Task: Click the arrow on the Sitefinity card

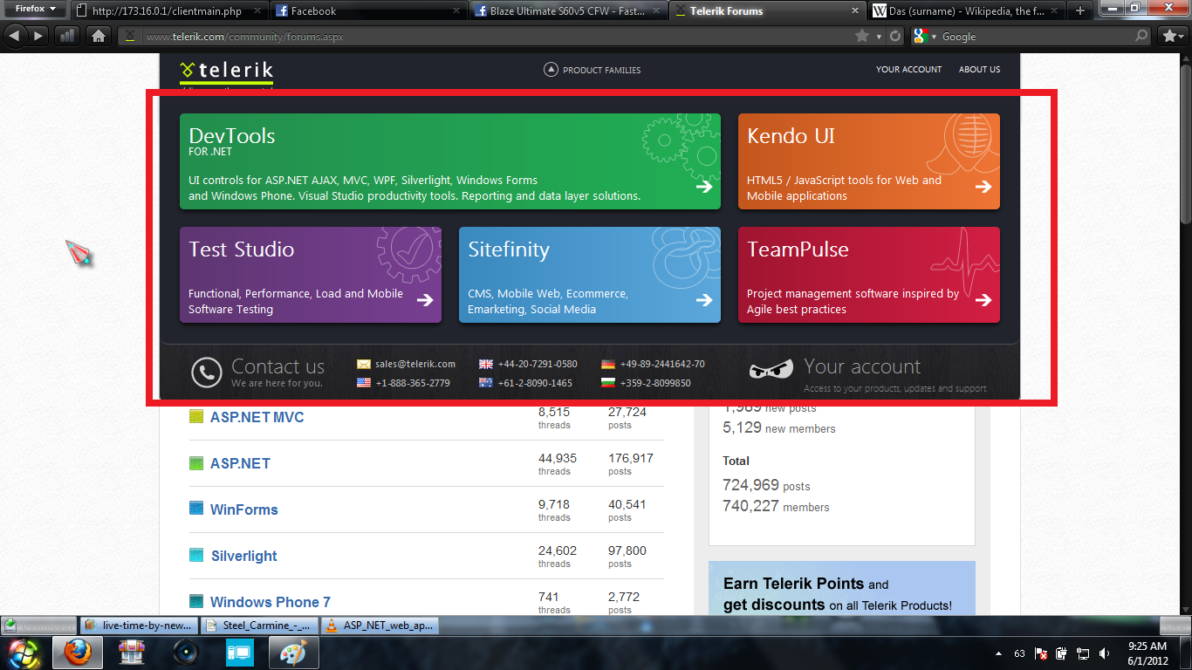Action: (x=704, y=299)
